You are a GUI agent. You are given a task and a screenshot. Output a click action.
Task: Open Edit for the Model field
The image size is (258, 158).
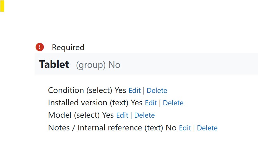pyautogui.click(x=122, y=115)
